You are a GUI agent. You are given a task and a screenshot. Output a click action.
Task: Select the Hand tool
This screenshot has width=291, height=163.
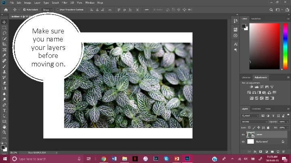[x=4, y=127]
